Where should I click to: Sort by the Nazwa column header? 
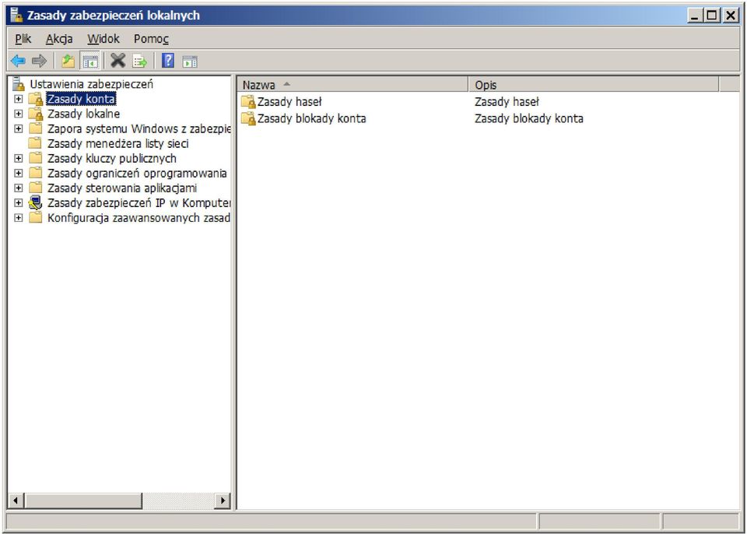[352, 85]
